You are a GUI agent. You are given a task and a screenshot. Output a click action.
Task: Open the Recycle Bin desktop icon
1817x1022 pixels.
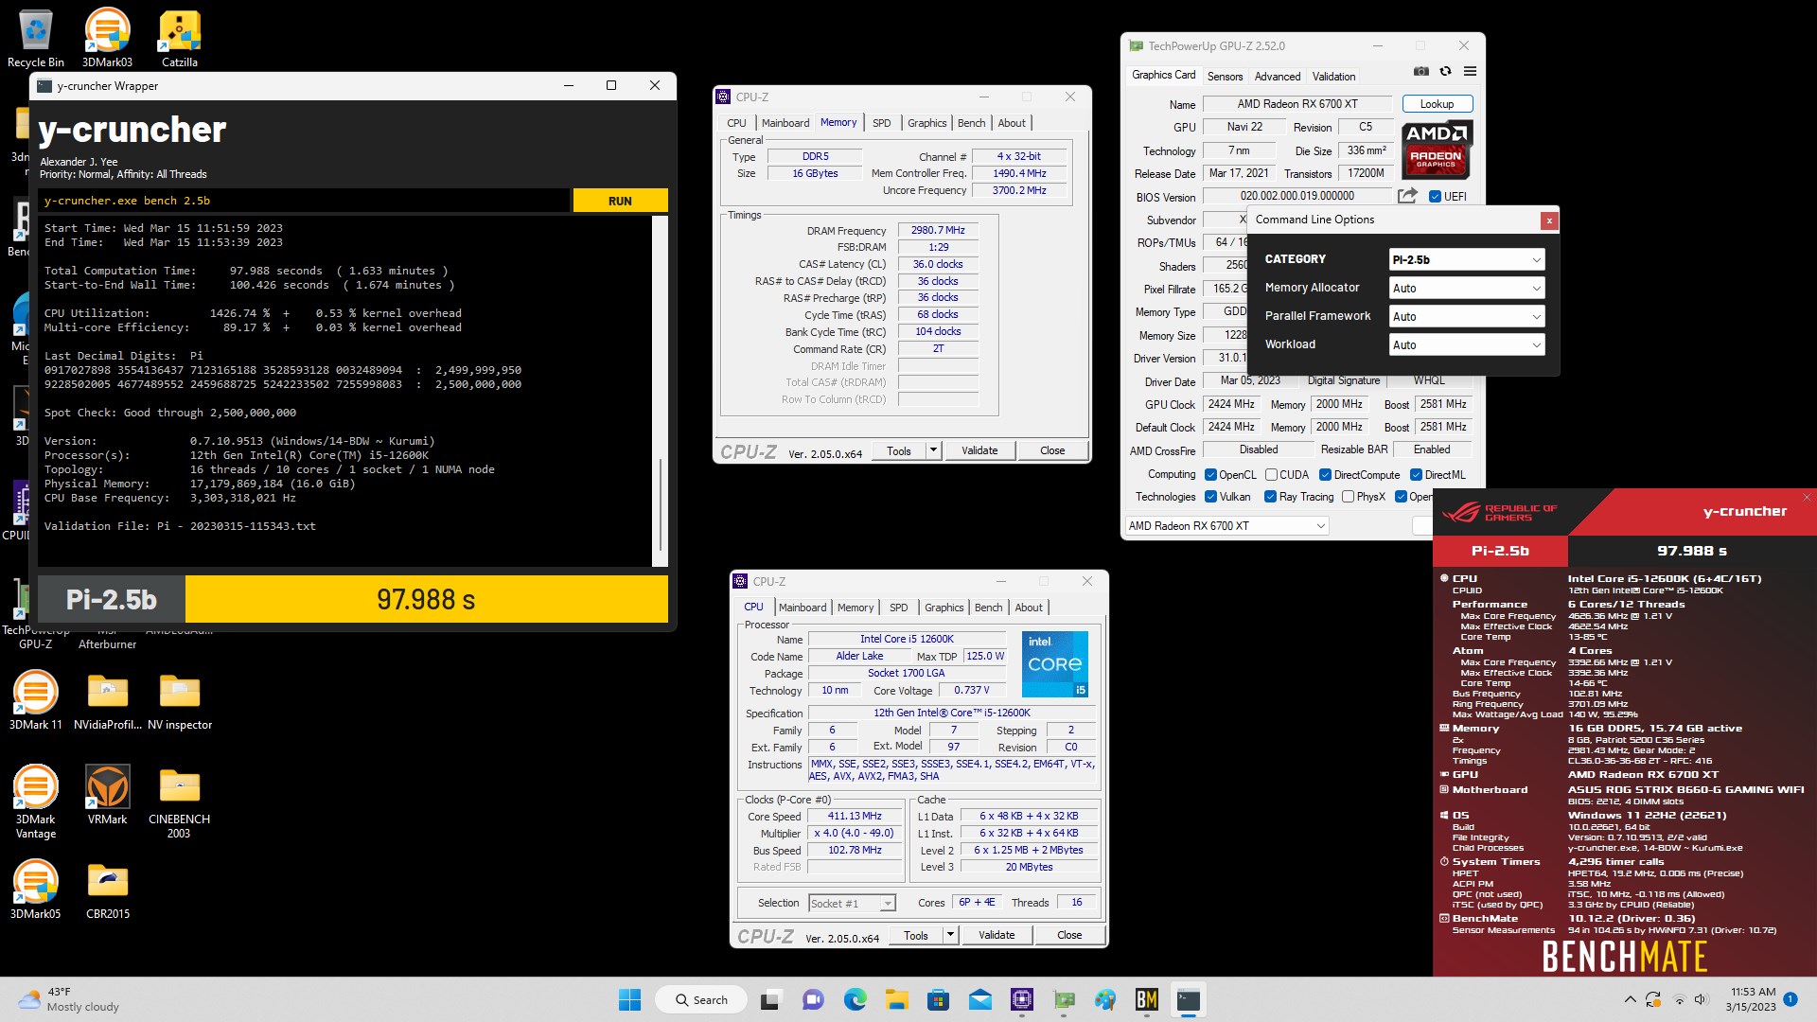coord(36,38)
